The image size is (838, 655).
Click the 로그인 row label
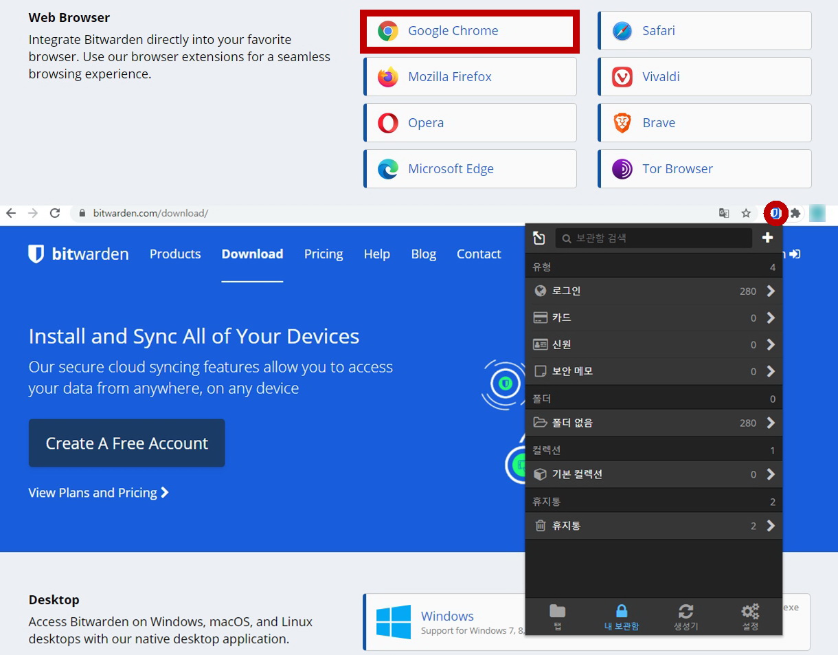tap(566, 291)
